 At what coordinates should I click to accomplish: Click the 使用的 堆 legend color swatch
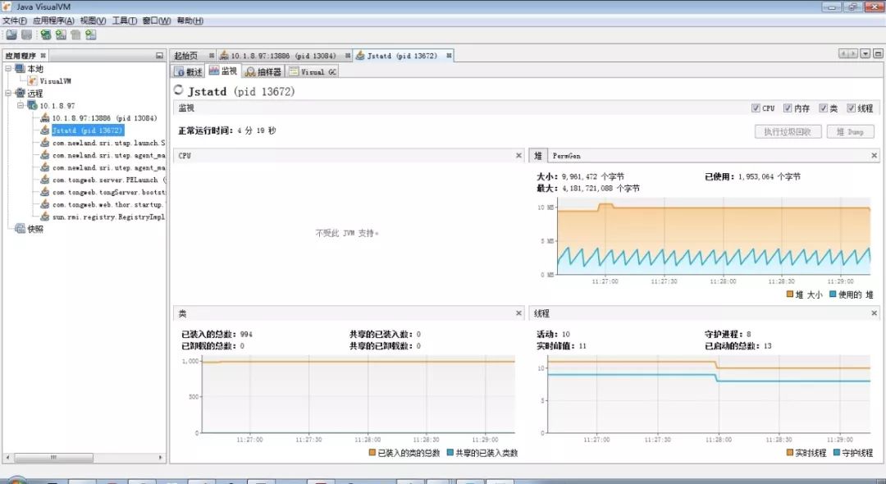click(x=833, y=295)
